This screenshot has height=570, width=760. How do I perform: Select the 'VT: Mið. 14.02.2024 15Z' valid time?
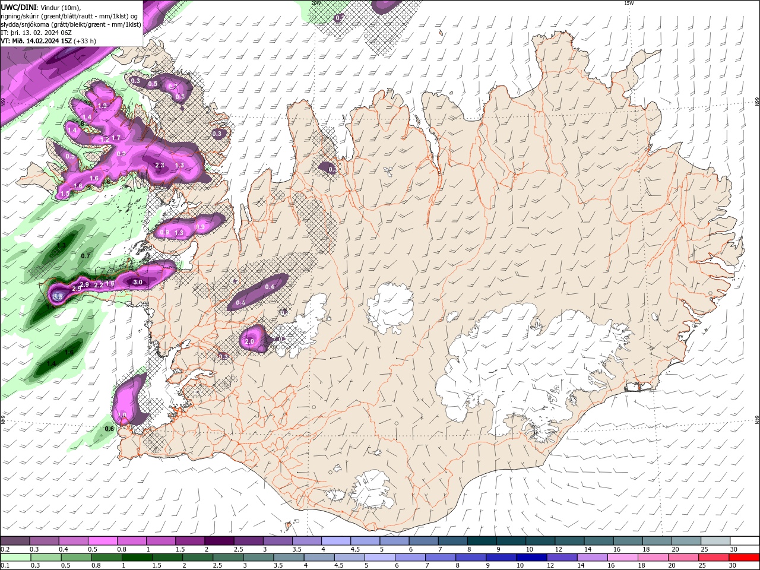[x=37, y=41]
